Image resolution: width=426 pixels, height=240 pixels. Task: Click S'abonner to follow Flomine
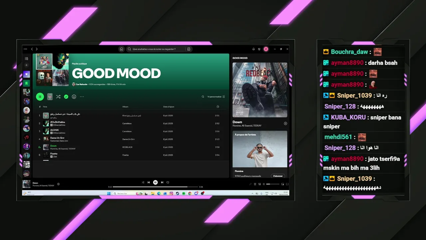278,176
